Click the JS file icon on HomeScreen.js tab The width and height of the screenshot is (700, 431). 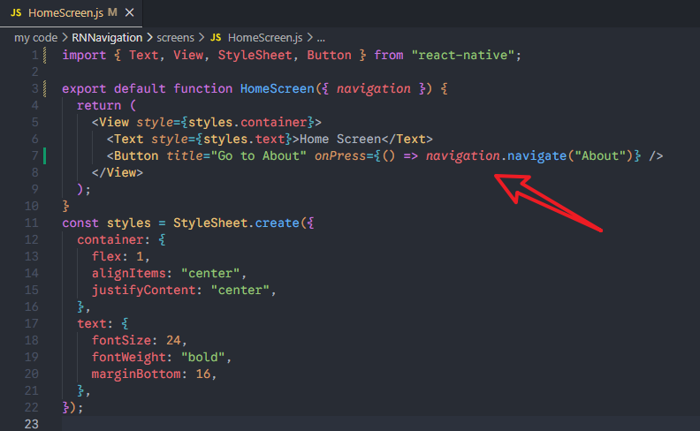[16, 13]
